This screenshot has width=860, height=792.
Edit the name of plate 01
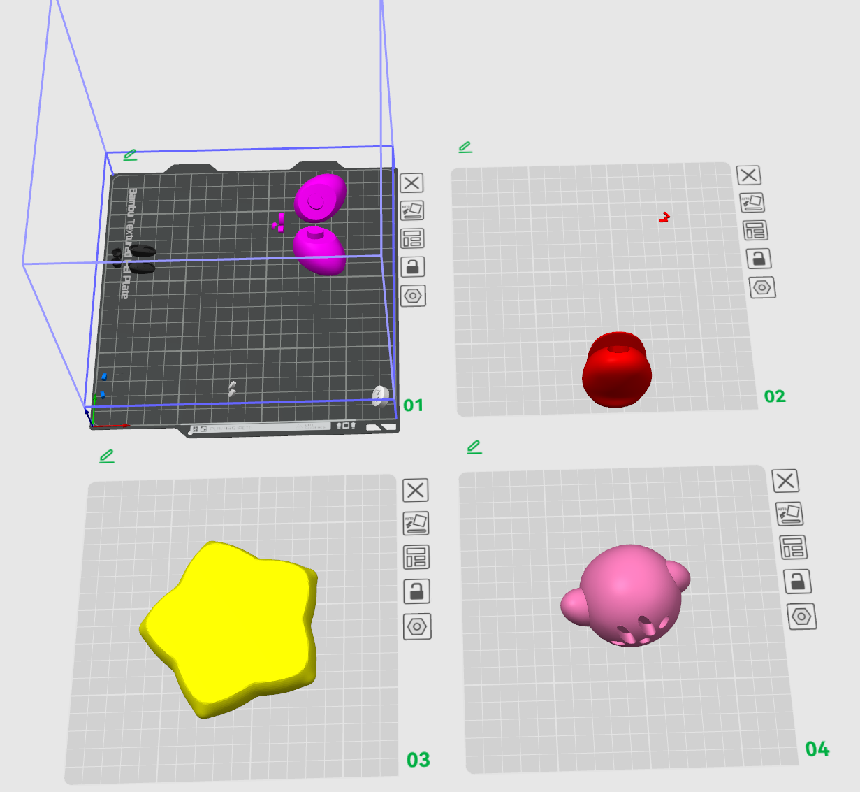coord(130,154)
